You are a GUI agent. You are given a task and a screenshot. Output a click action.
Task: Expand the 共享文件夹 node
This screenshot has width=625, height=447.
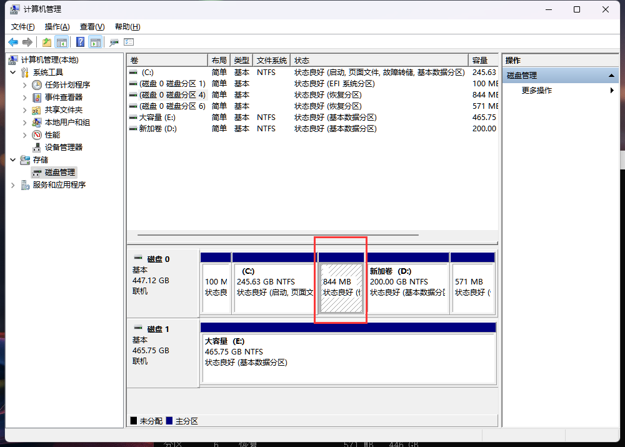pos(24,110)
